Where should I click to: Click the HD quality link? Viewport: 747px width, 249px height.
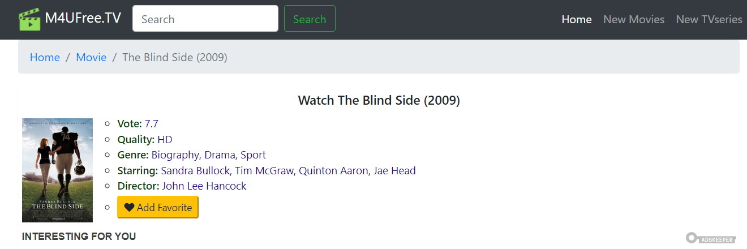[165, 139]
